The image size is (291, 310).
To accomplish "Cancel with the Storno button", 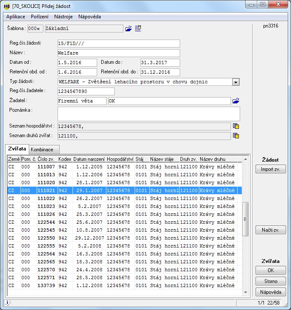I will pyautogui.click(x=271, y=281).
